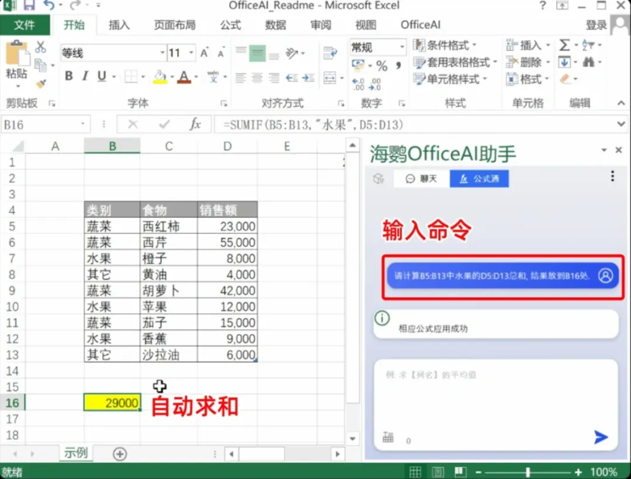Screen dimensions: 631x479
Task: Switch to Page Layout tab
Action: [175, 25]
